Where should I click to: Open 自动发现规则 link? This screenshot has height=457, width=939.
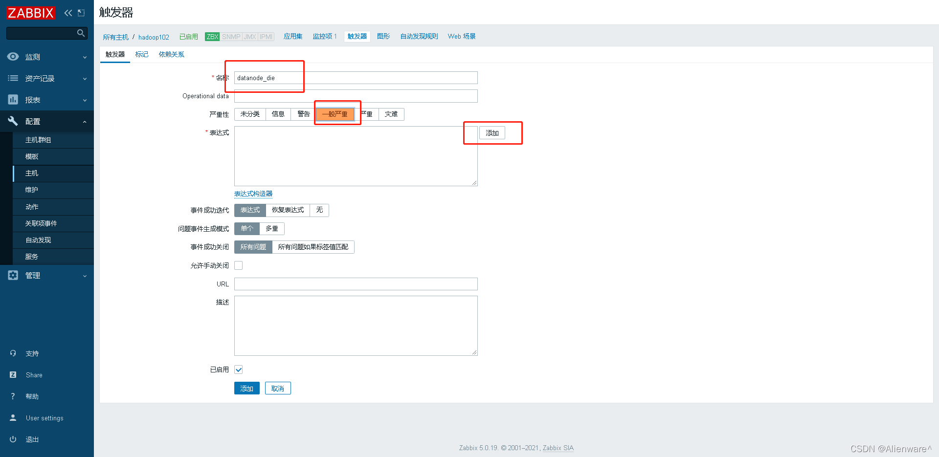[419, 36]
